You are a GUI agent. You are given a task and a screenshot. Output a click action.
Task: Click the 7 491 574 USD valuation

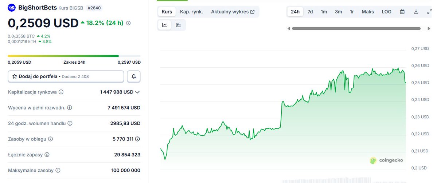tap(124, 108)
